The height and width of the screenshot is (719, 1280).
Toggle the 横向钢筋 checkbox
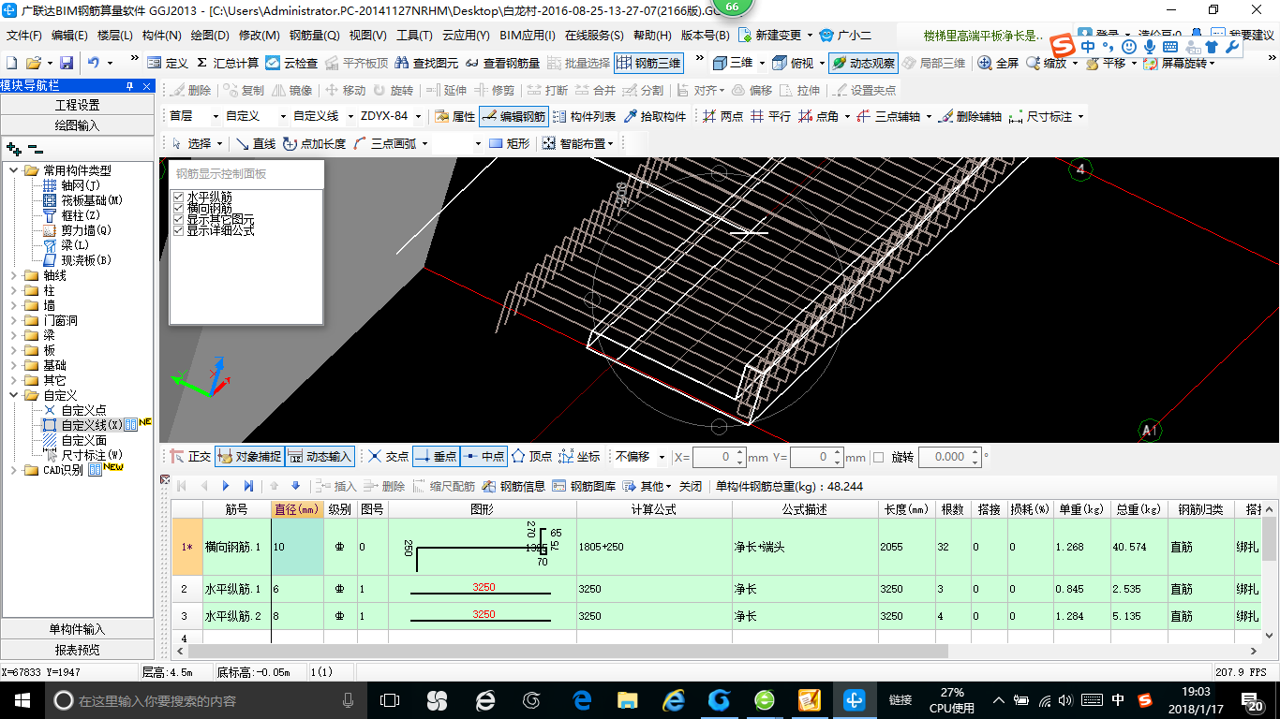(x=179, y=208)
